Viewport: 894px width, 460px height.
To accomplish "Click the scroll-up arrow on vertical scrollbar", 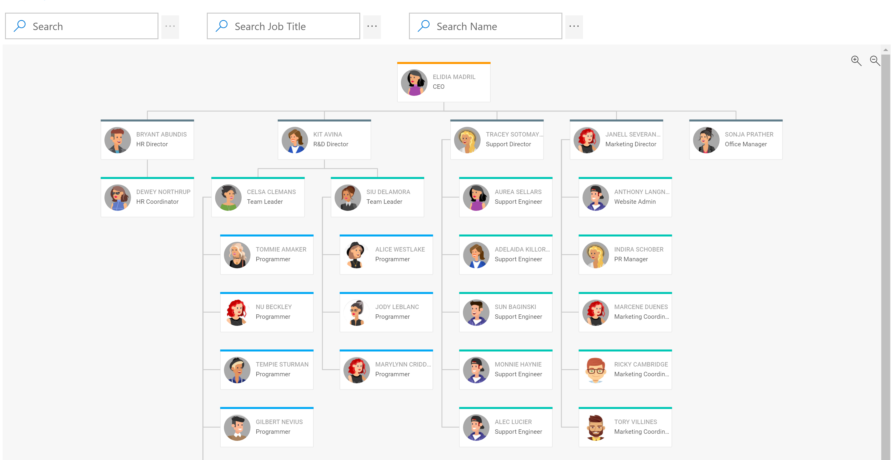I will coord(885,50).
